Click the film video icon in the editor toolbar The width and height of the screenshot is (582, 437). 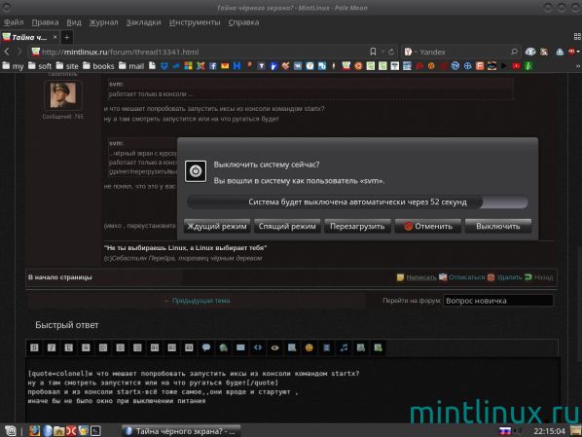327,347
